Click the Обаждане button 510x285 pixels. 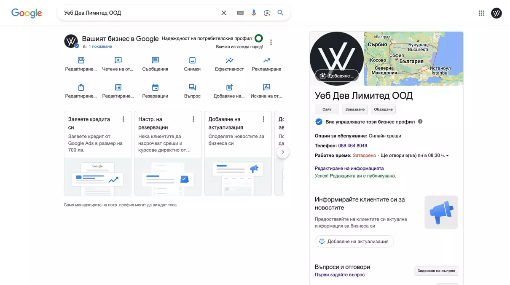384,109
